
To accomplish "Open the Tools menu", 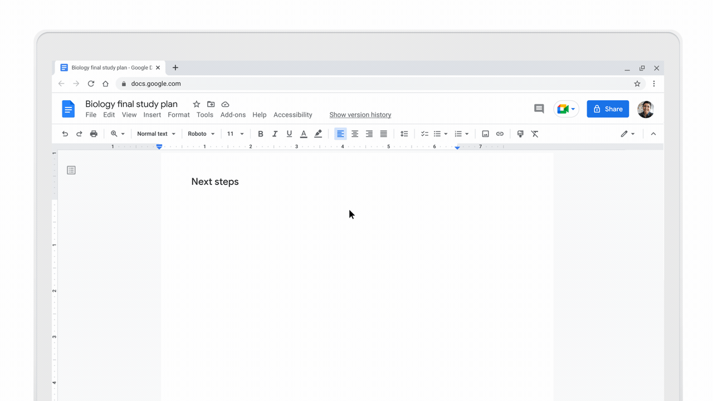I will pos(204,115).
